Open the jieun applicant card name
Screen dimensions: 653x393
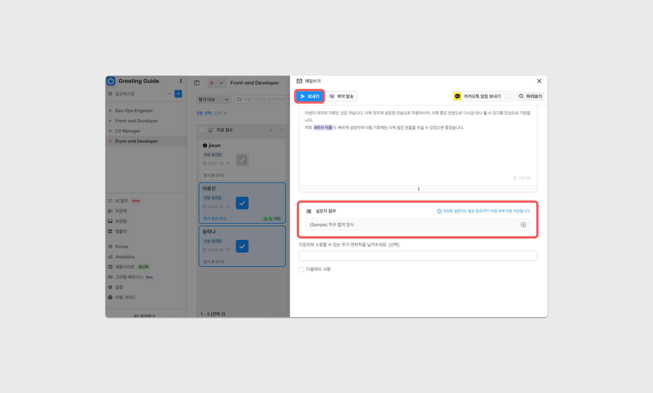pos(215,145)
